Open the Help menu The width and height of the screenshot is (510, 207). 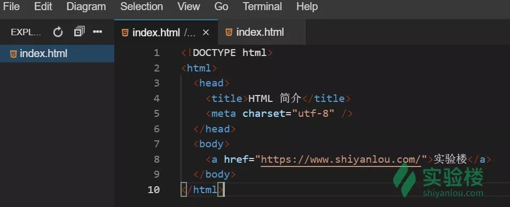point(307,6)
